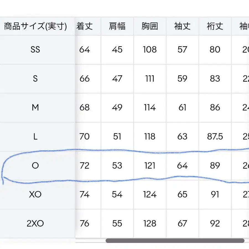Click the 87.5 裄丈 value for size L
This screenshot has width=249, height=249.
(x=215, y=137)
